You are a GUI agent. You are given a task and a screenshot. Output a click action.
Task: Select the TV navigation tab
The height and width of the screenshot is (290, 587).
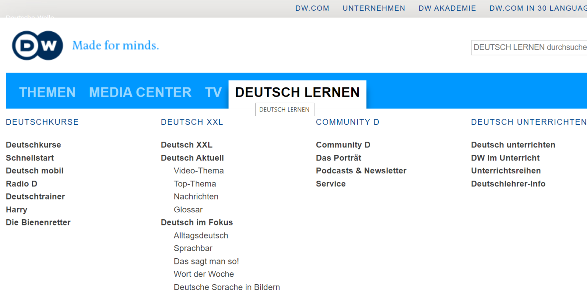[x=213, y=92]
